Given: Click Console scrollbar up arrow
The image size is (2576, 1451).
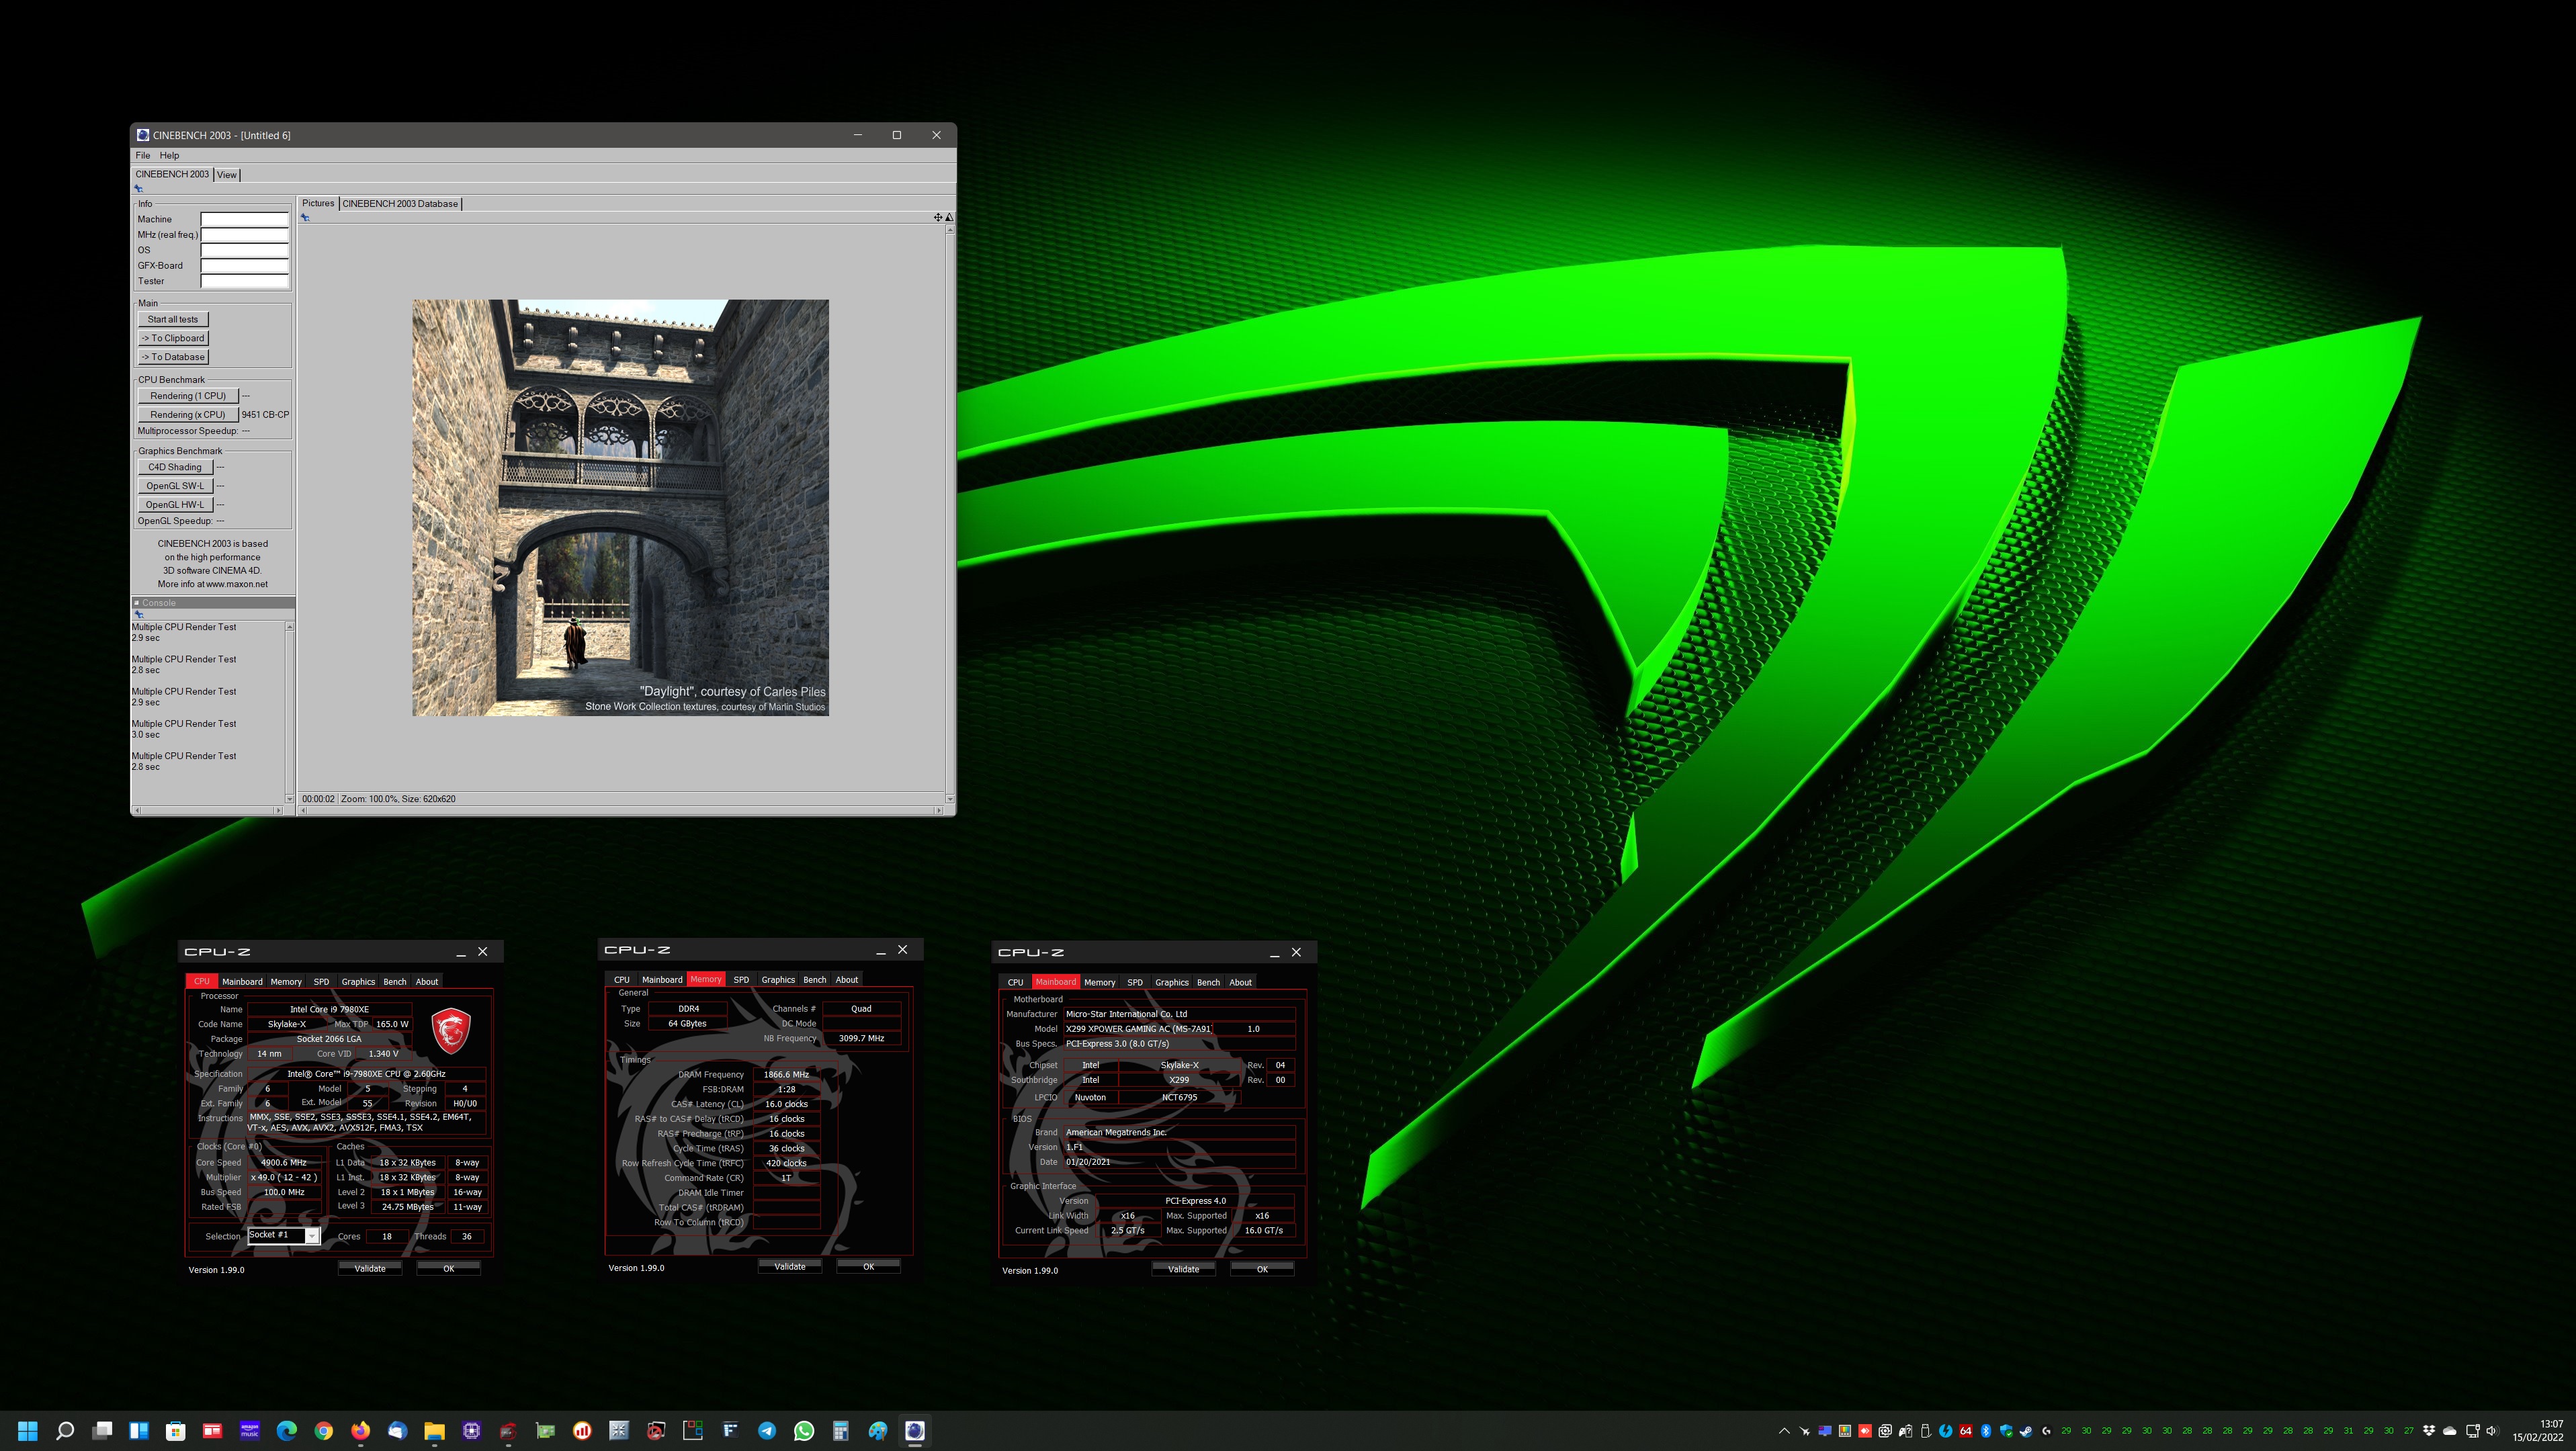Looking at the screenshot, I should (290, 627).
